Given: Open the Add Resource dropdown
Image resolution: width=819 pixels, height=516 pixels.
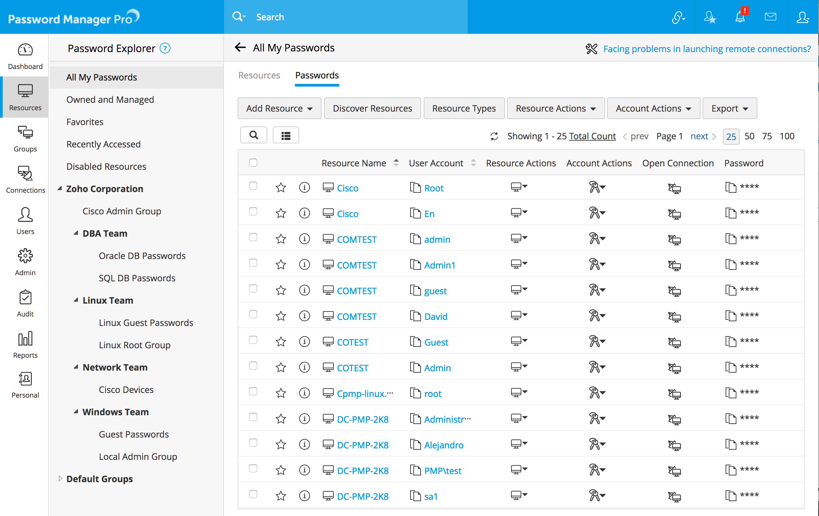Looking at the screenshot, I should tap(279, 109).
